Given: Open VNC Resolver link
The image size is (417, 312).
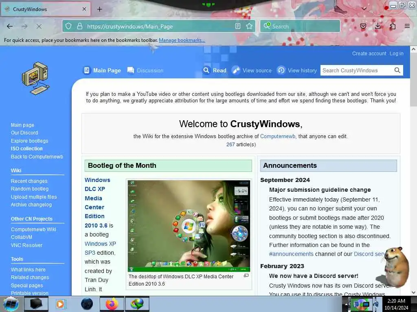Looking at the screenshot, I should (x=26, y=245).
